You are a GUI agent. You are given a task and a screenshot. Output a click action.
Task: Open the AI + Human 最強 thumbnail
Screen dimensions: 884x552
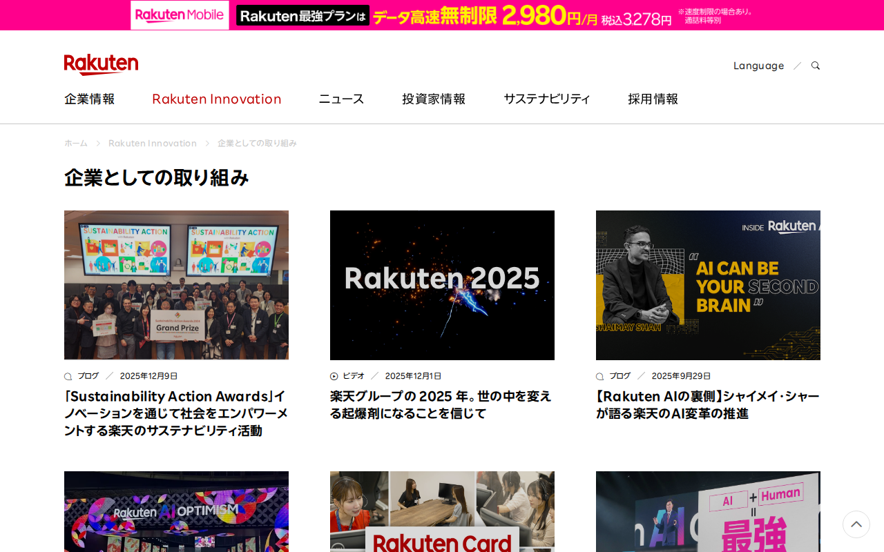point(708,511)
